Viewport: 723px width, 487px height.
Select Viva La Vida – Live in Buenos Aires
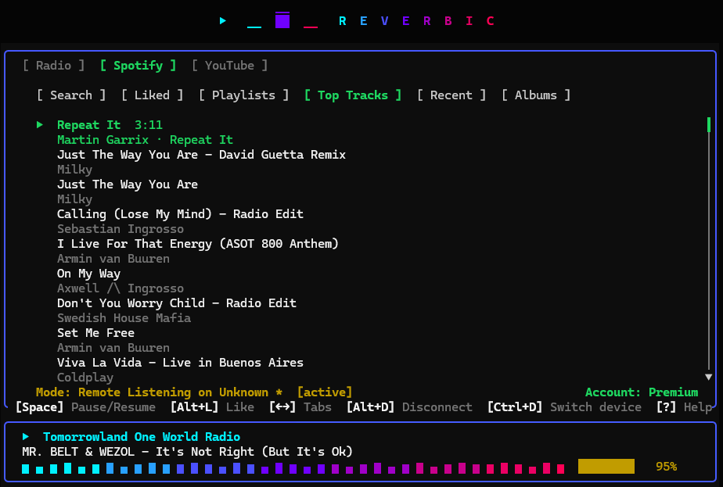tap(180, 363)
